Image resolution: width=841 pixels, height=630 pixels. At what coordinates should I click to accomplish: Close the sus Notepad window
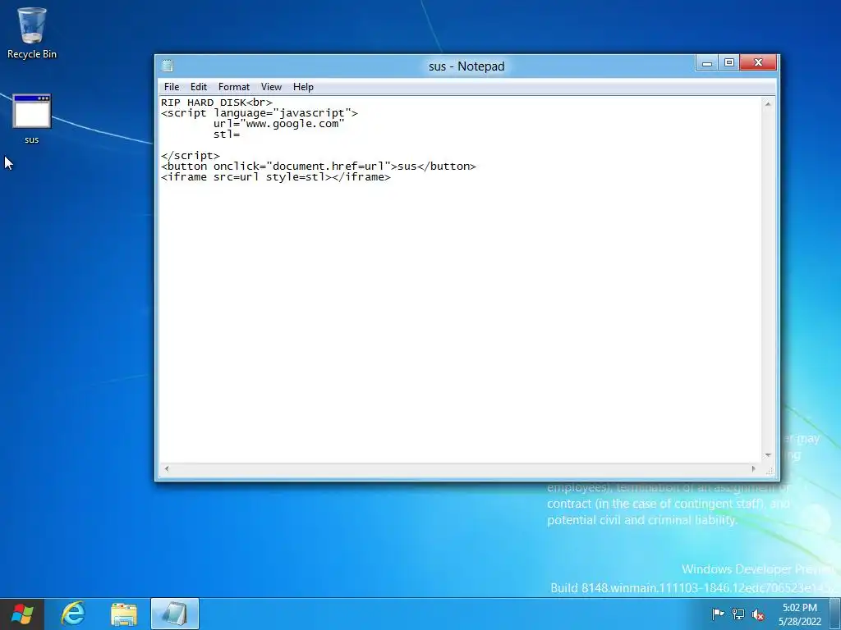(758, 62)
